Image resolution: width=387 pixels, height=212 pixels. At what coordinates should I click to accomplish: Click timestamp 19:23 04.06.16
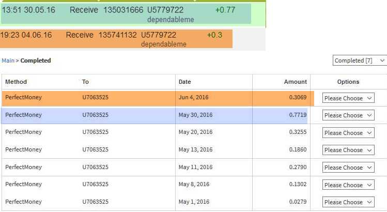[x=26, y=35]
